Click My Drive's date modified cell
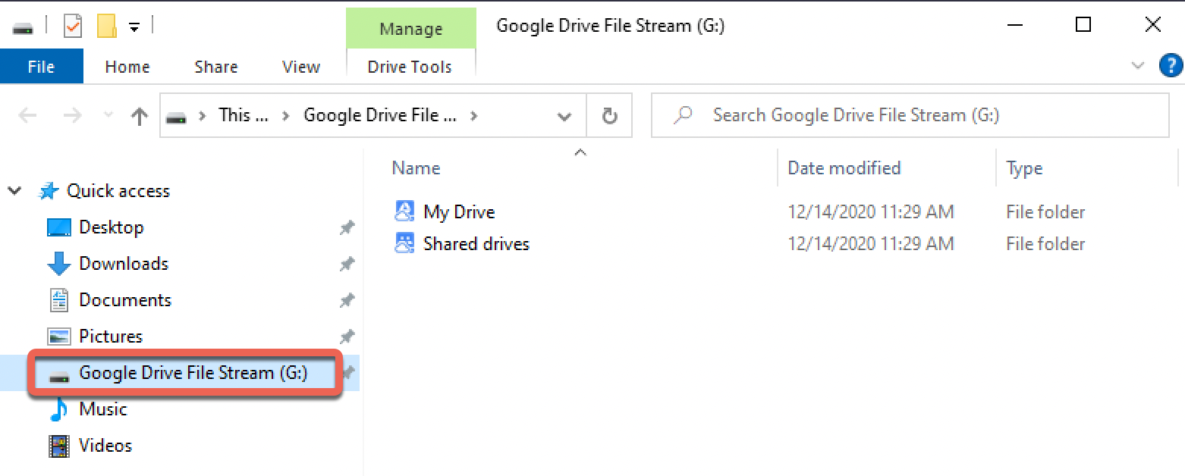Screen dimensions: 1185x476 click(x=871, y=212)
